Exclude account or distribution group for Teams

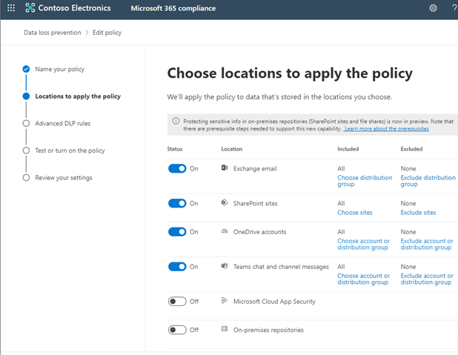(x=427, y=279)
